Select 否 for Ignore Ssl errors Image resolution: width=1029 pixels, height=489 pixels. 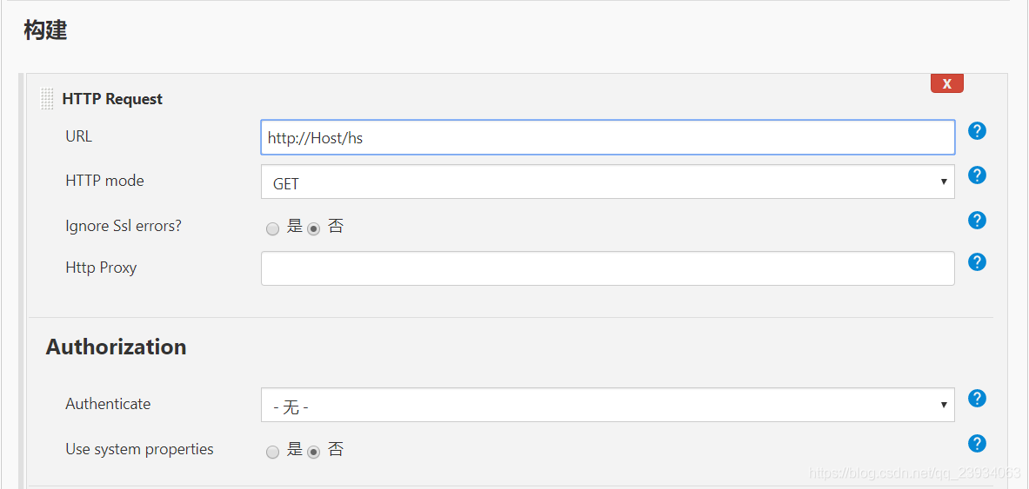pos(314,228)
